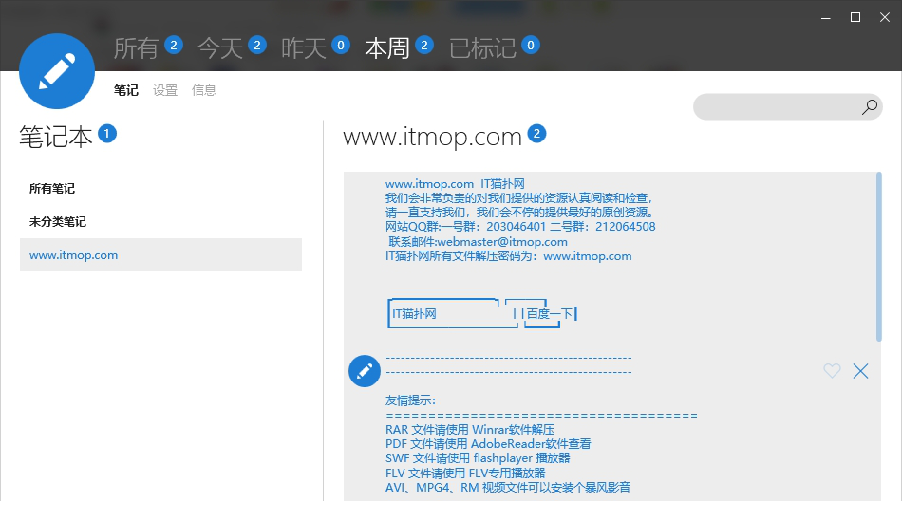902x521 pixels.
Task: Click the 笔记本 heading
Action: coord(56,137)
